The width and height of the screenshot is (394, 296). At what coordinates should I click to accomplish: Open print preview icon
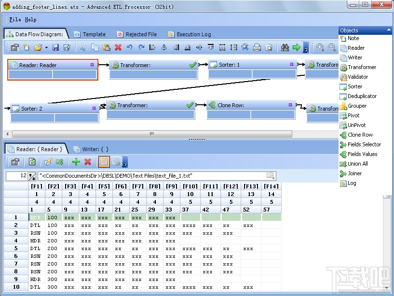pyautogui.click(x=269, y=47)
